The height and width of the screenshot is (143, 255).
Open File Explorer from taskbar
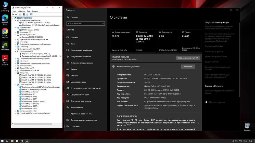click(x=12, y=141)
